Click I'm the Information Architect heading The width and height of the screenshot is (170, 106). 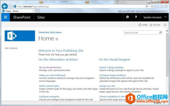click(x=58, y=59)
